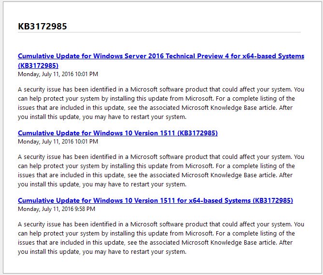Click the Monday, July 11, 2016 9:58 PM date
Screen dimensions: 323x275
click(x=56, y=209)
